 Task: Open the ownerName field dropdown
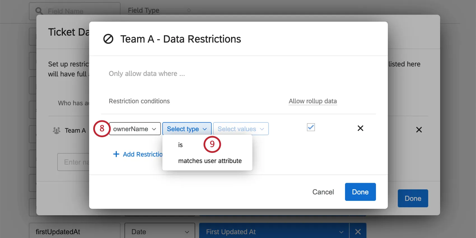[135, 129]
